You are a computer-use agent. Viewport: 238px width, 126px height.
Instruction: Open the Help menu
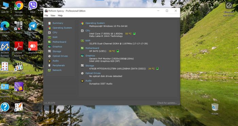[x=60, y=16]
